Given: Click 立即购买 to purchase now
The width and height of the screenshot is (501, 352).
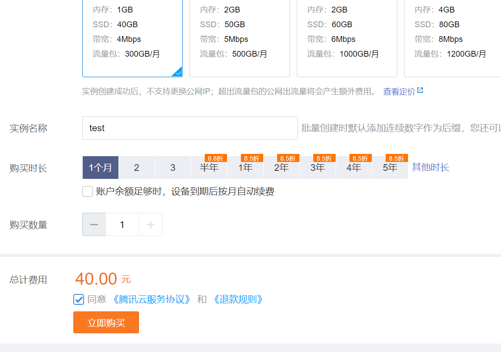Looking at the screenshot, I should (106, 322).
